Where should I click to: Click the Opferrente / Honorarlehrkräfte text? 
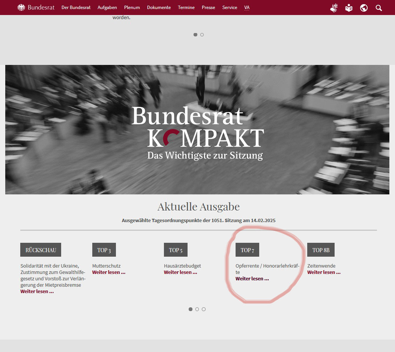pyautogui.click(x=267, y=269)
